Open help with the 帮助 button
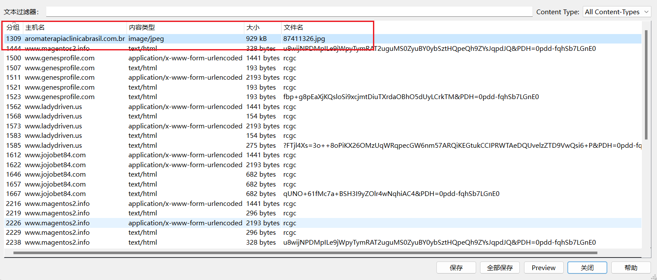The height and width of the screenshot is (280, 657). (x=631, y=268)
